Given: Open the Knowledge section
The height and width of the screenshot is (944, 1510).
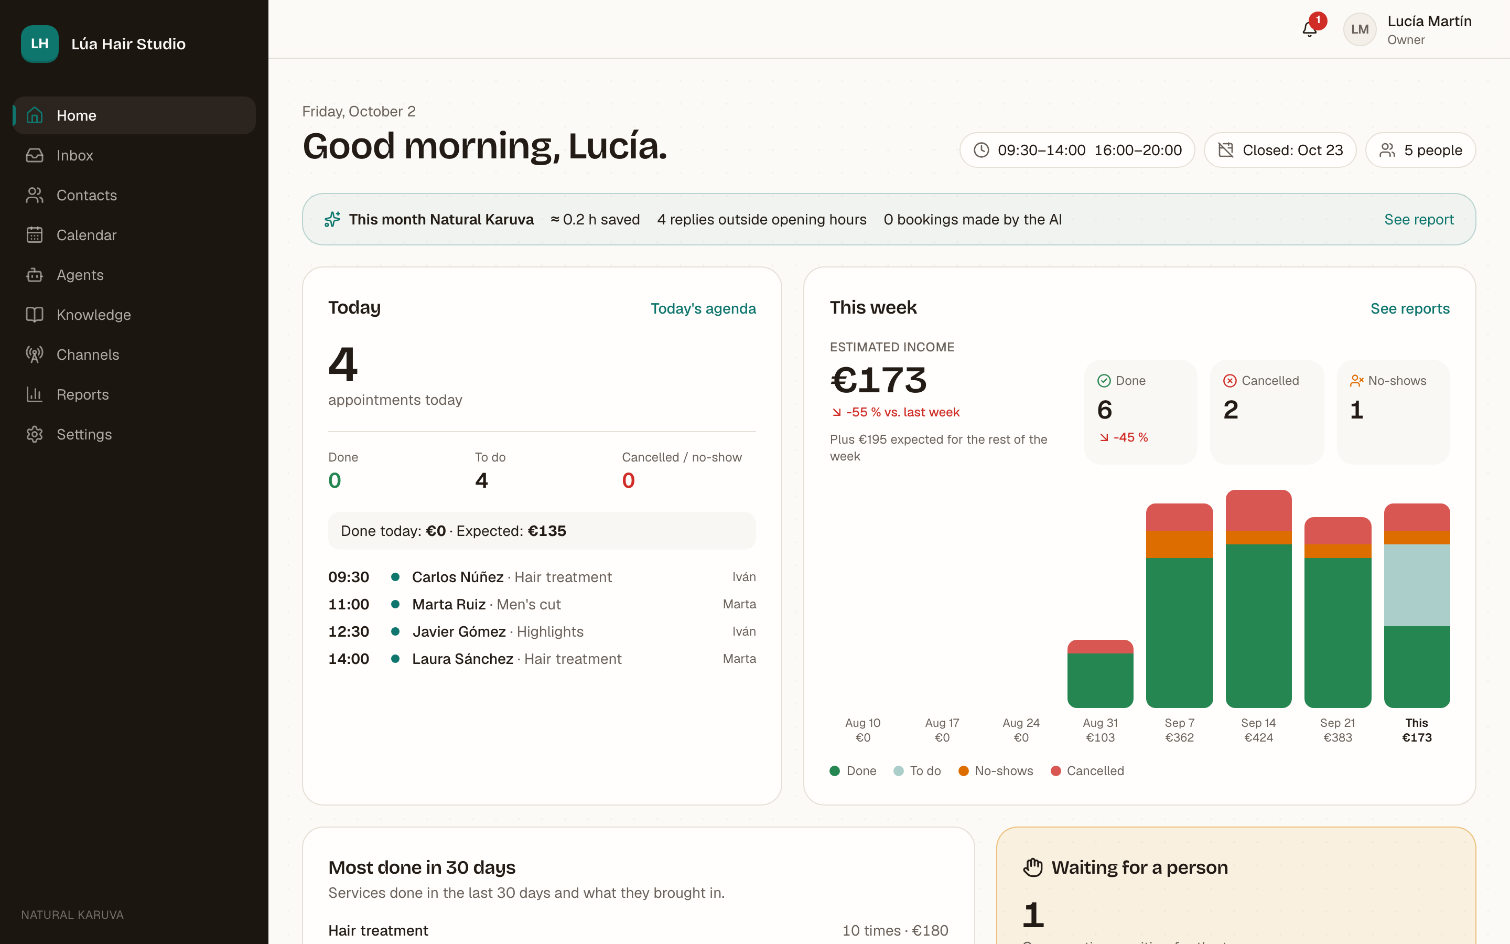Looking at the screenshot, I should [x=134, y=315].
